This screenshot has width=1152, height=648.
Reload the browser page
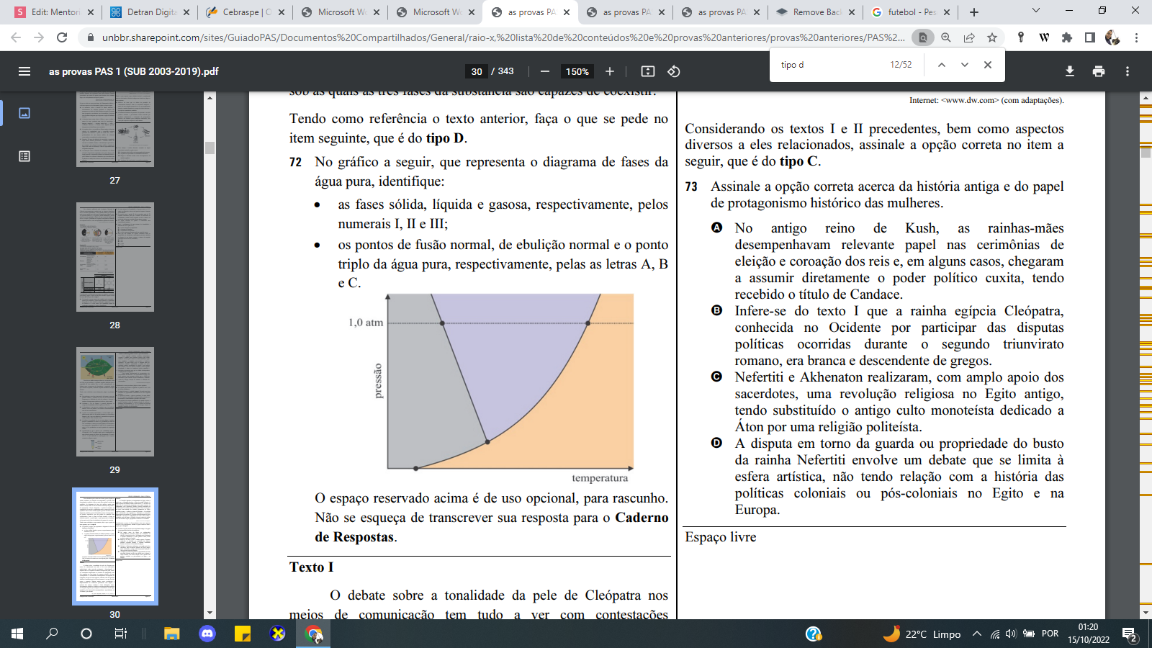coord(62,37)
